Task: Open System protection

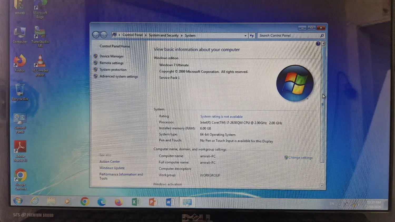Action: click(113, 70)
